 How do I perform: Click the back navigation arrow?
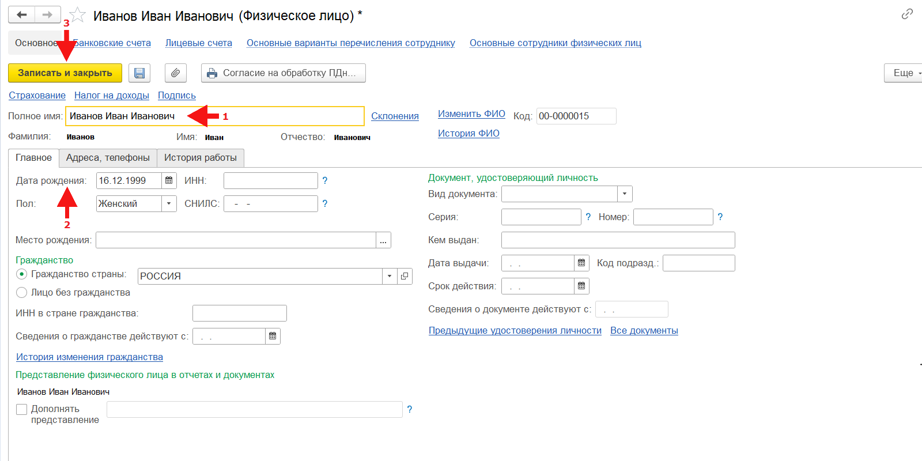tap(22, 14)
